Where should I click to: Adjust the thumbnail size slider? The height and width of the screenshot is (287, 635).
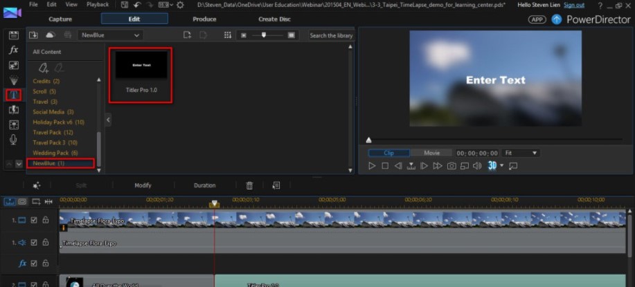tap(264, 35)
